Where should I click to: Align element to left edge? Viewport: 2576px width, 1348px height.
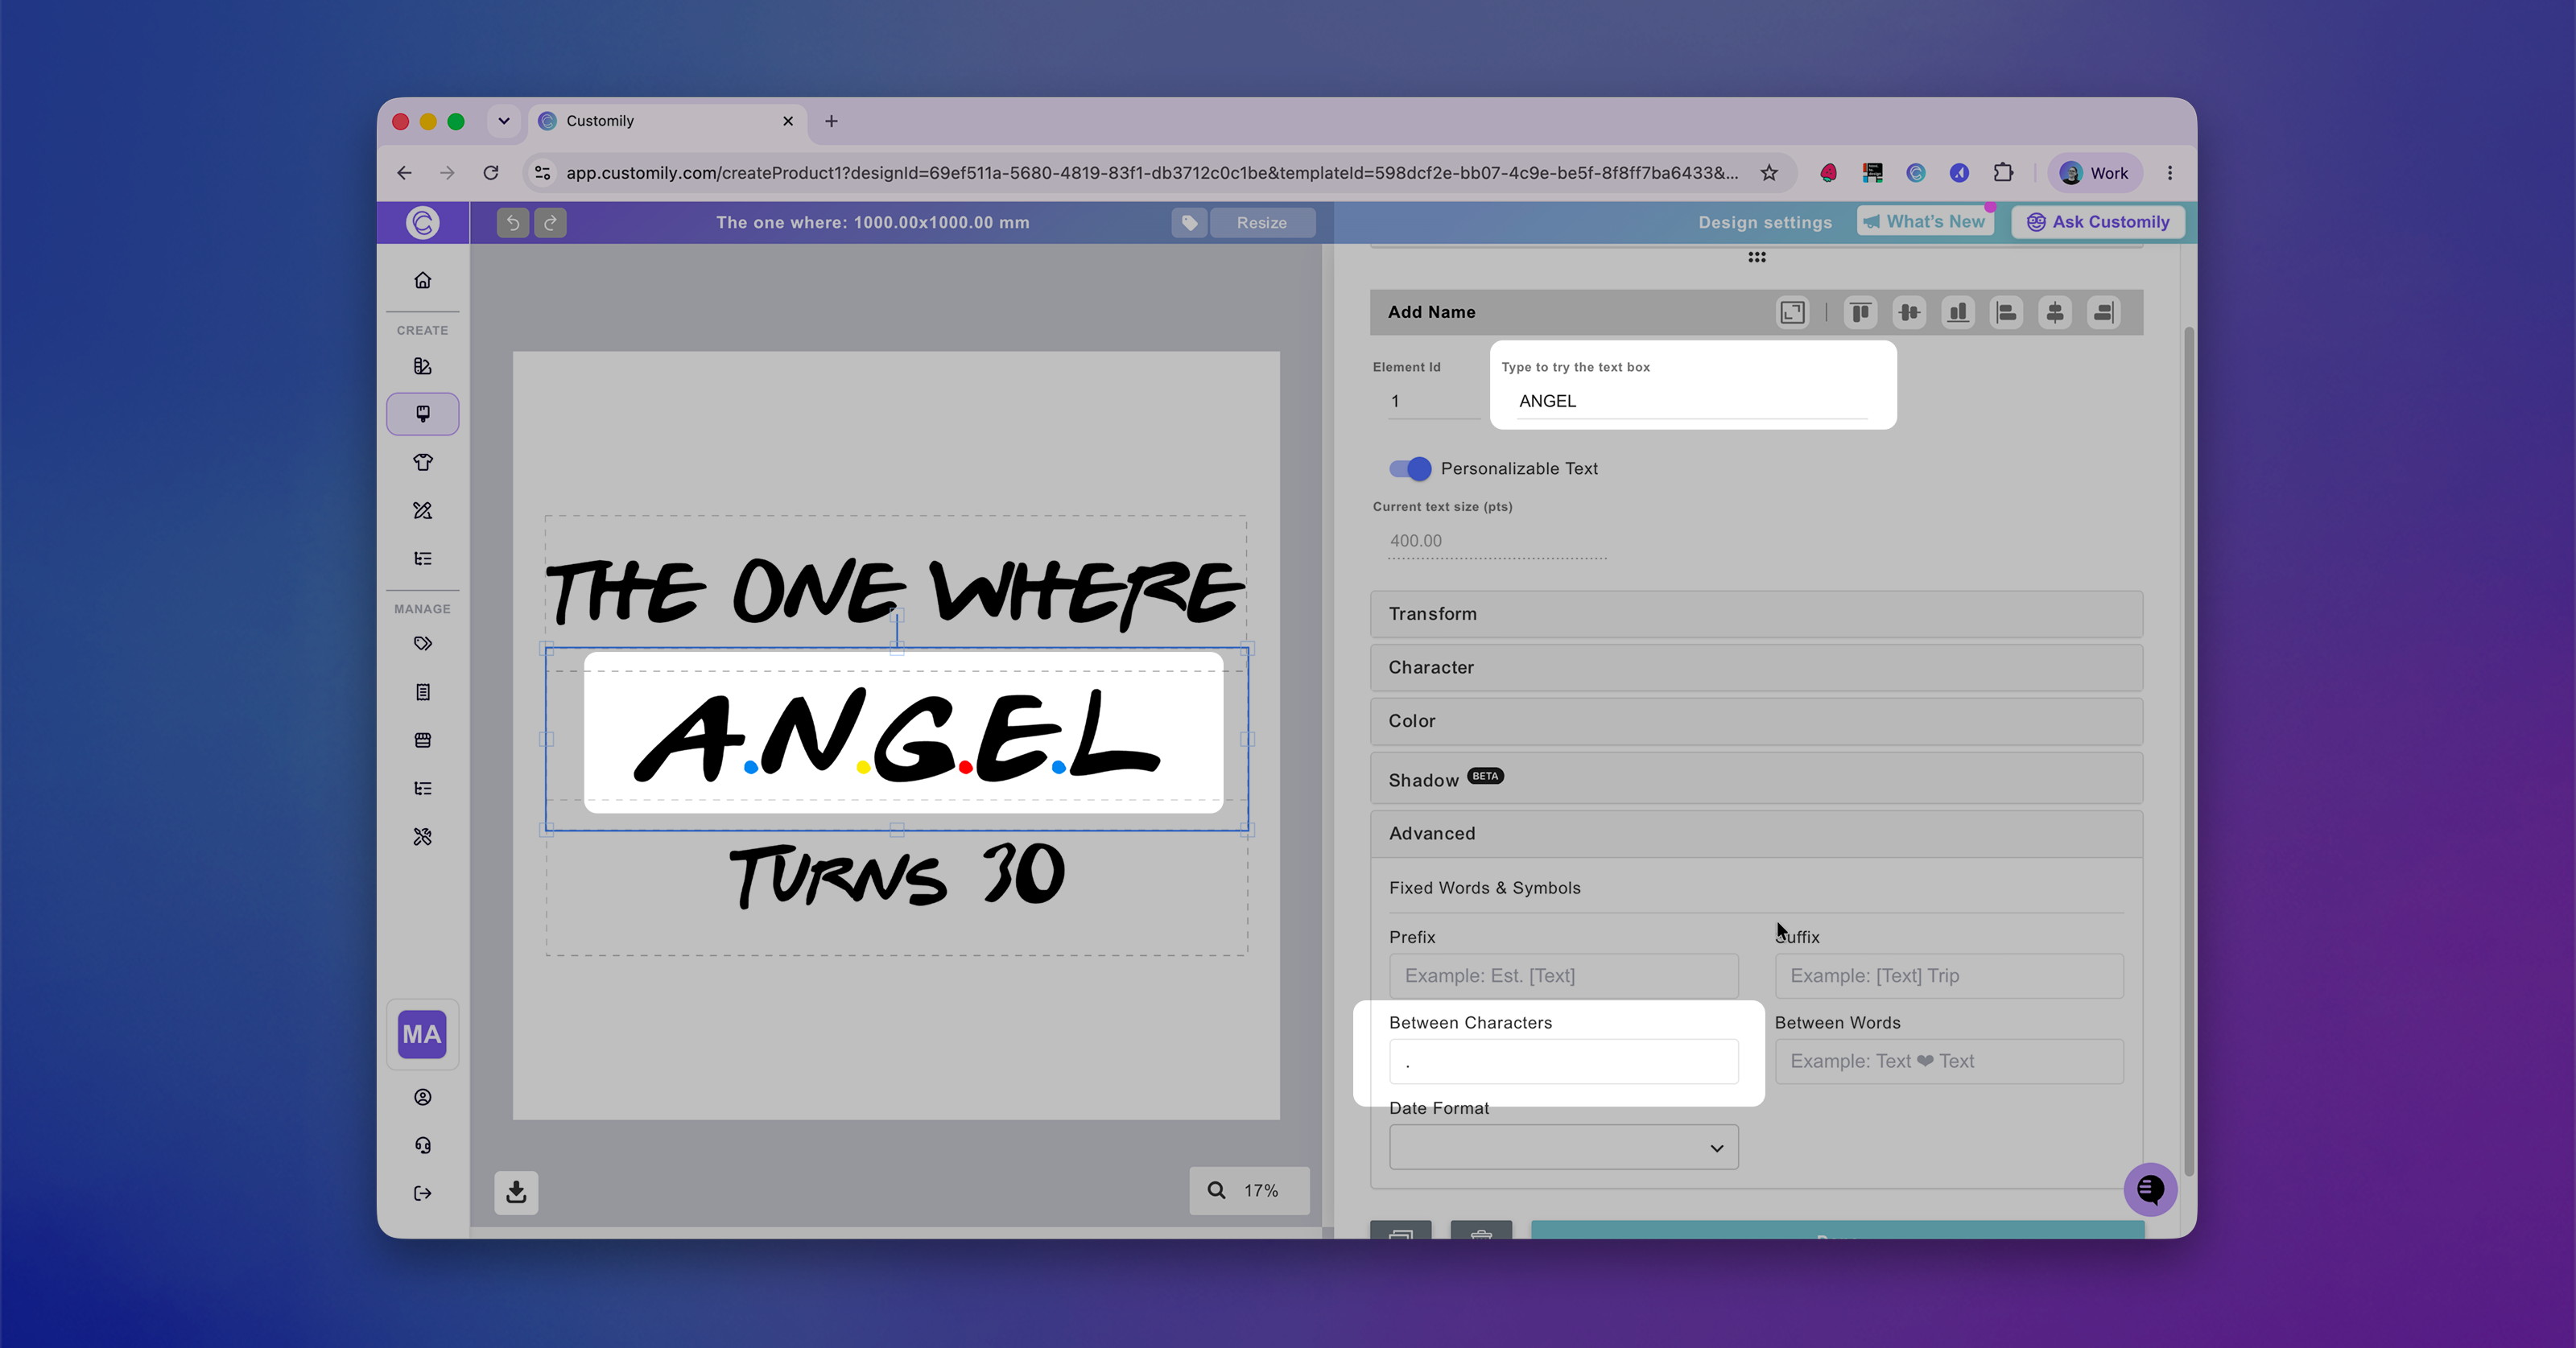(2006, 313)
